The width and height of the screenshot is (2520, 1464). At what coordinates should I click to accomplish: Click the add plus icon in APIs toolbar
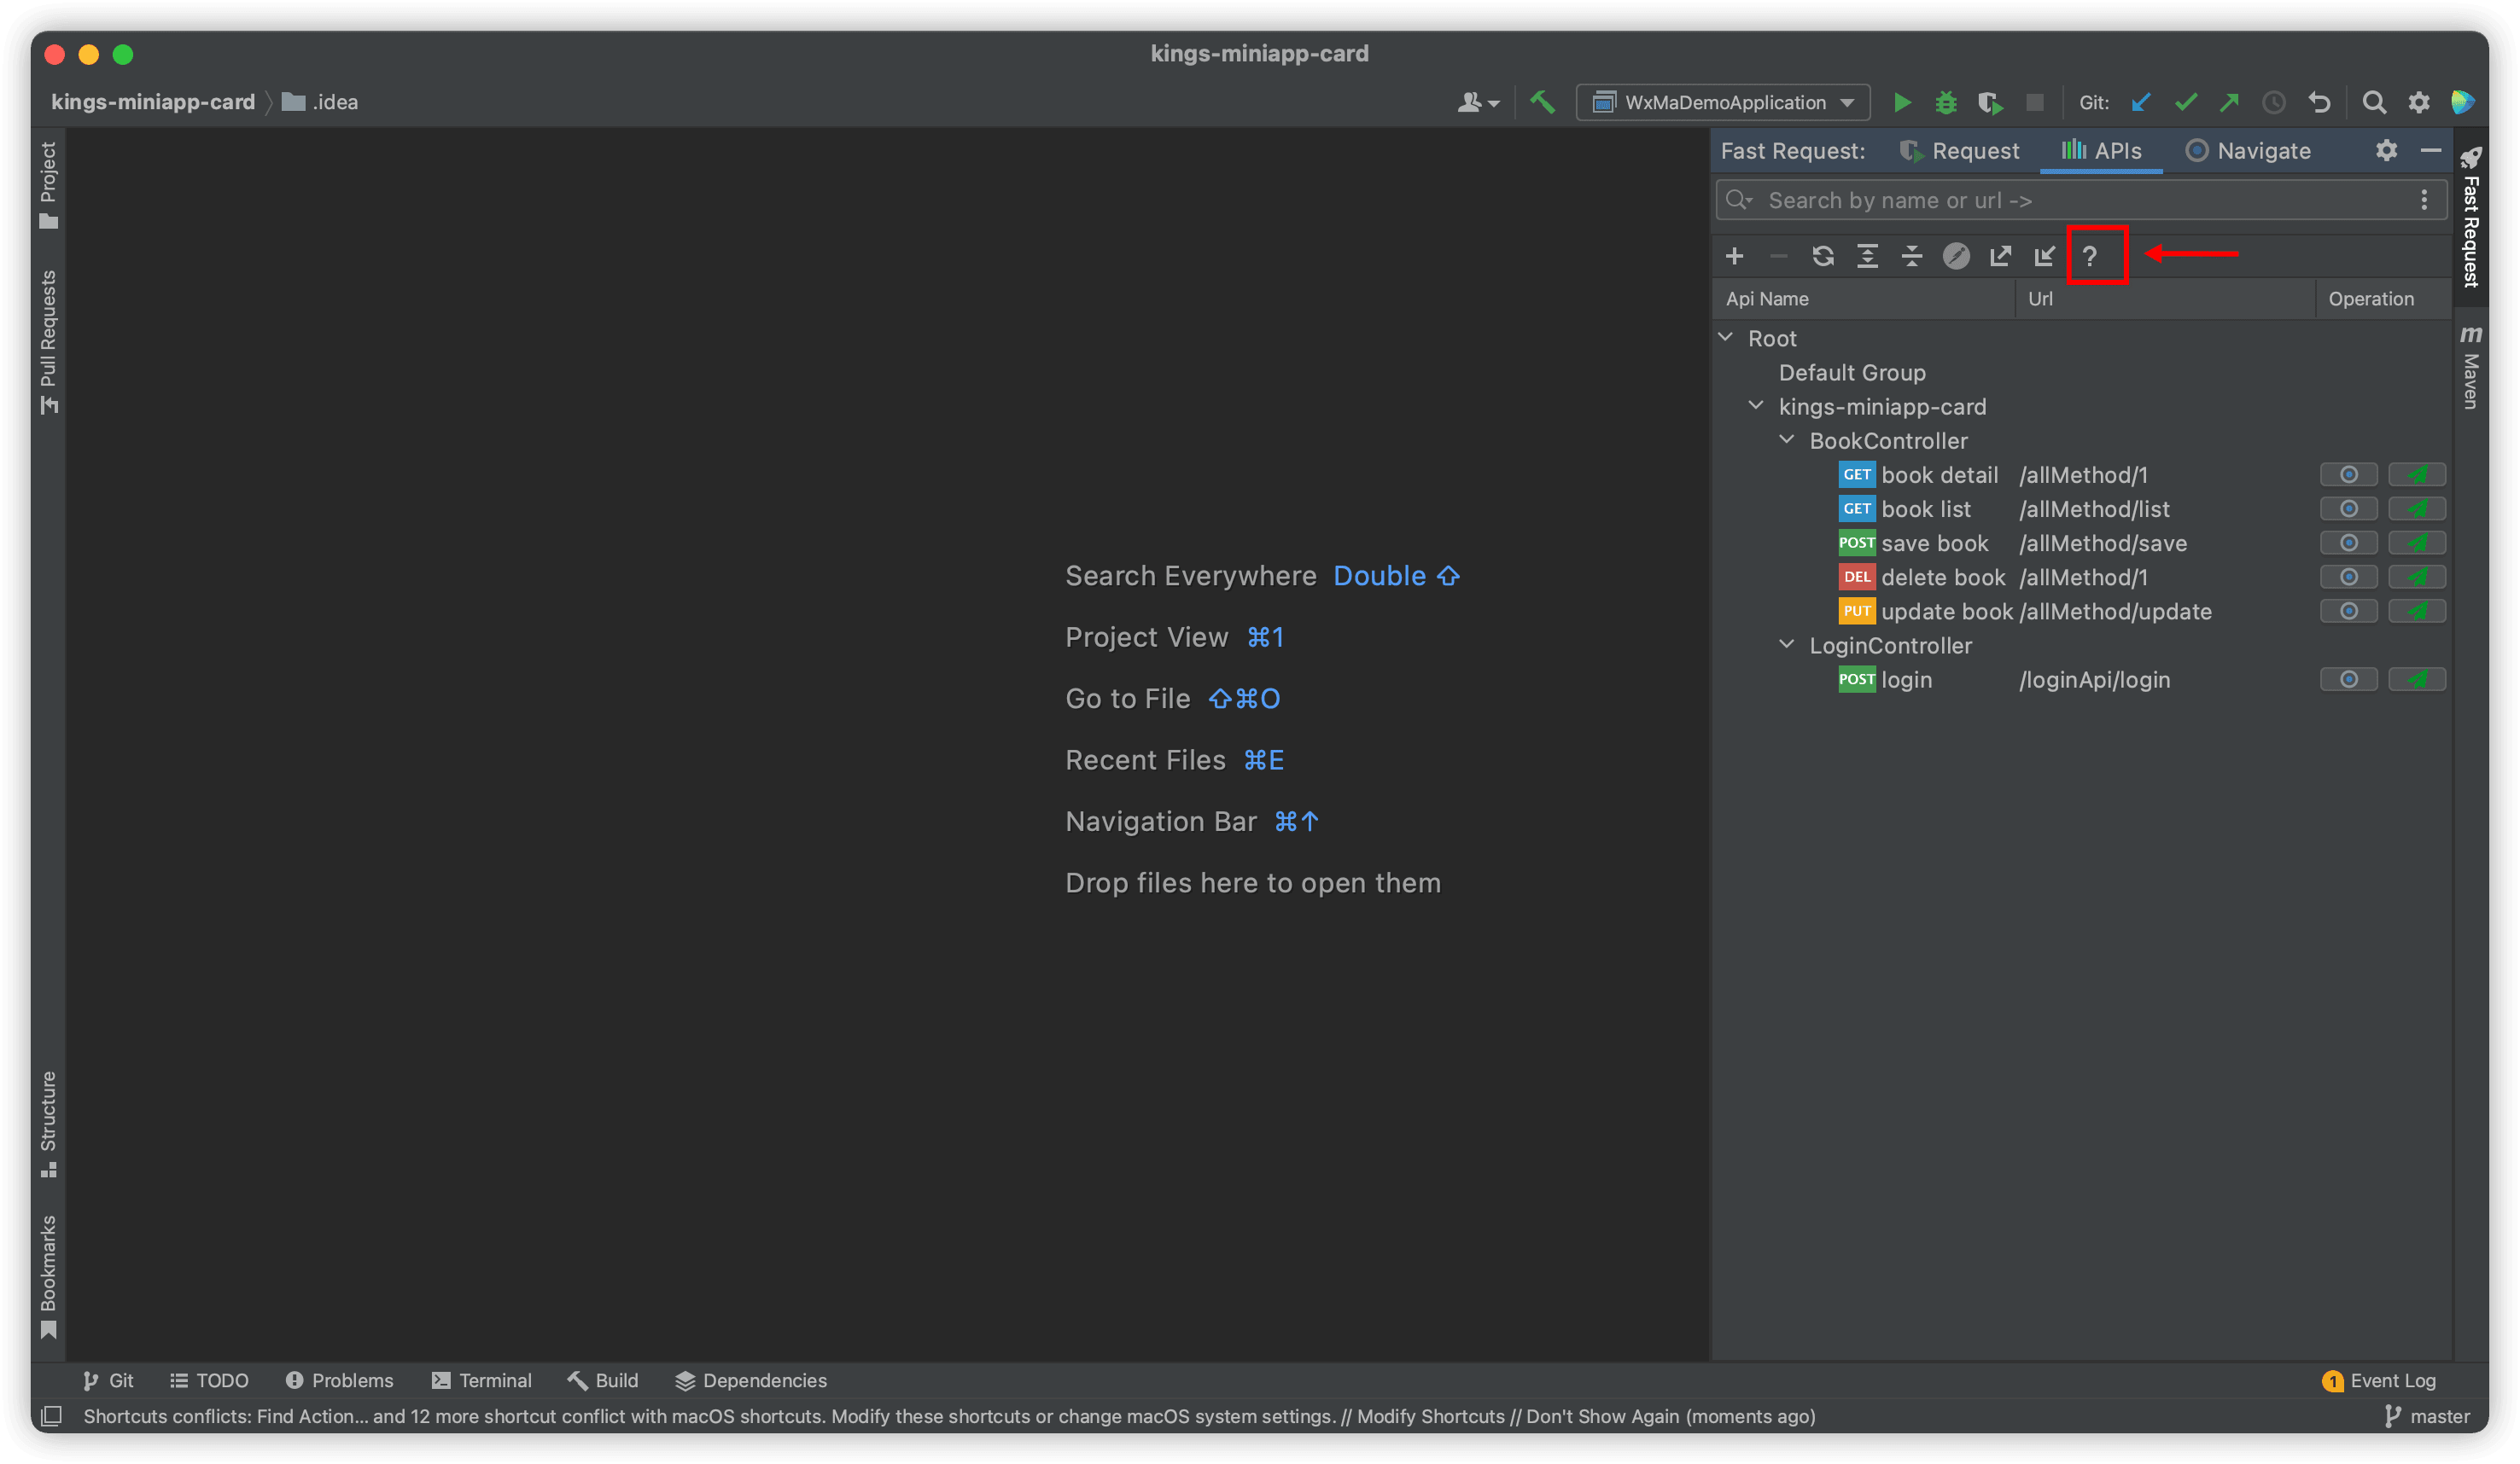tap(1734, 257)
